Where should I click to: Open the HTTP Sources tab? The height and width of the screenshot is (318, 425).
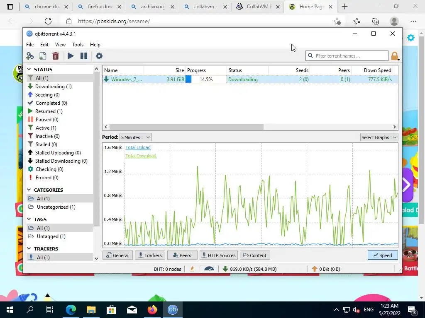point(219,255)
